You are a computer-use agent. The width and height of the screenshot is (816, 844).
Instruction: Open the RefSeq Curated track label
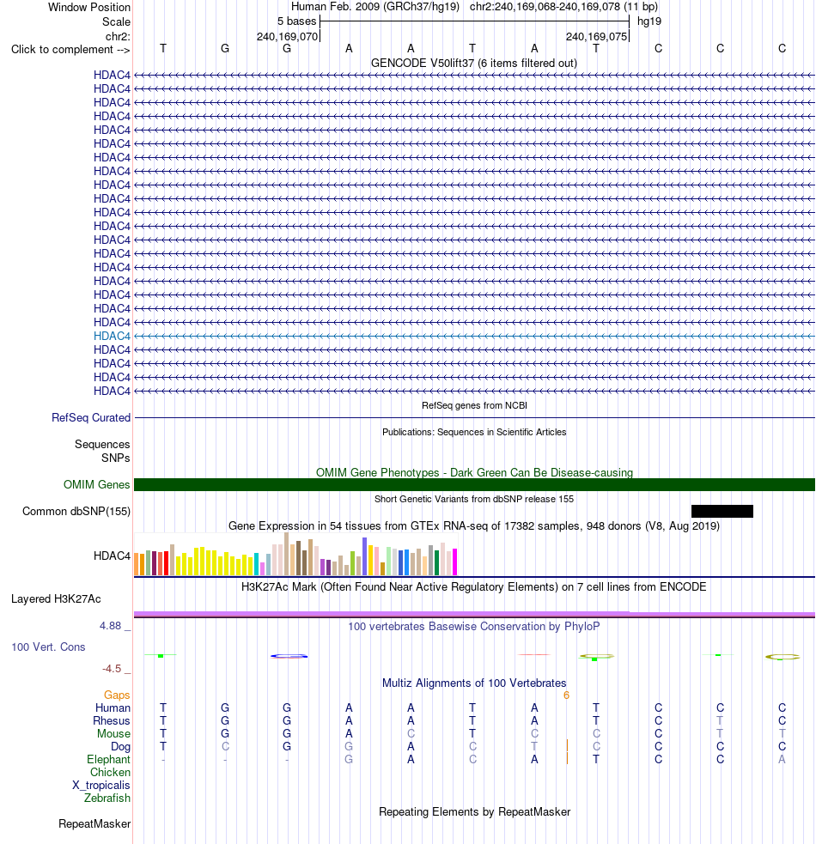(91, 417)
